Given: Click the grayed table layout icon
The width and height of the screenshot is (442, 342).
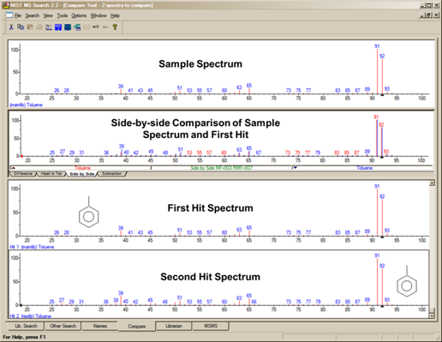Looking at the screenshot, I should click(87, 27).
